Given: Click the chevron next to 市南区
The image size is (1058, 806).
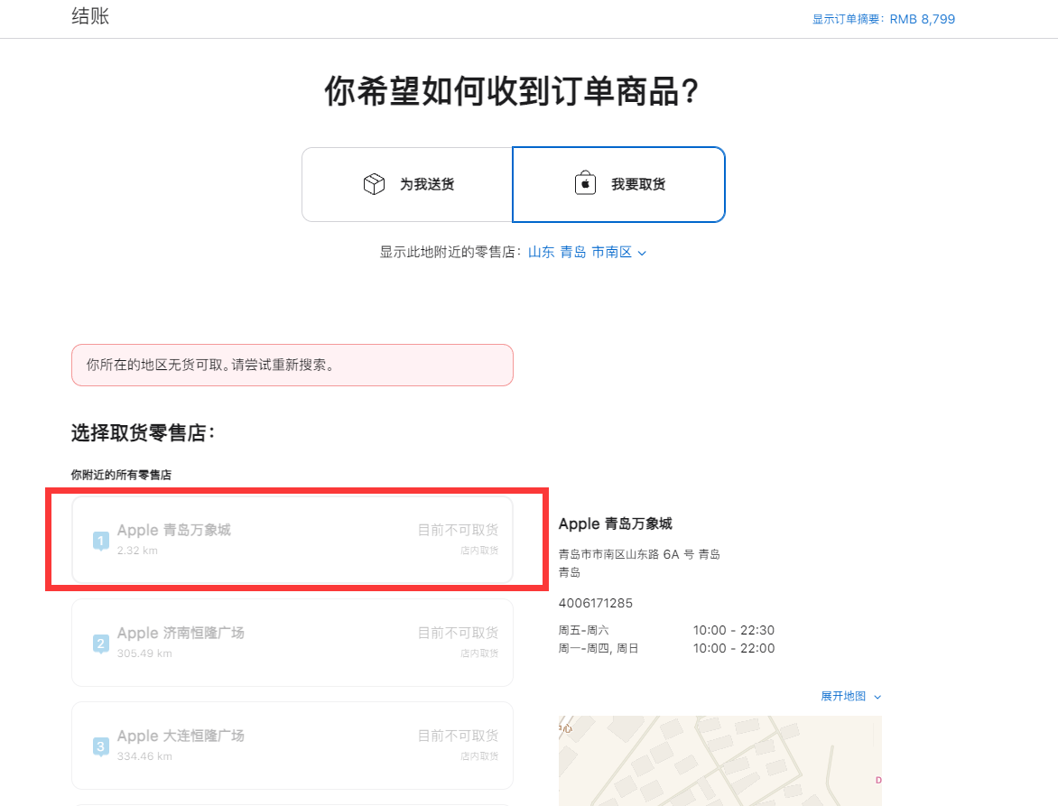Looking at the screenshot, I should [642, 253].
